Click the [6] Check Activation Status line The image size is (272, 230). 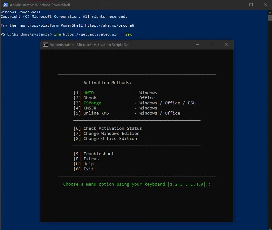107,128
